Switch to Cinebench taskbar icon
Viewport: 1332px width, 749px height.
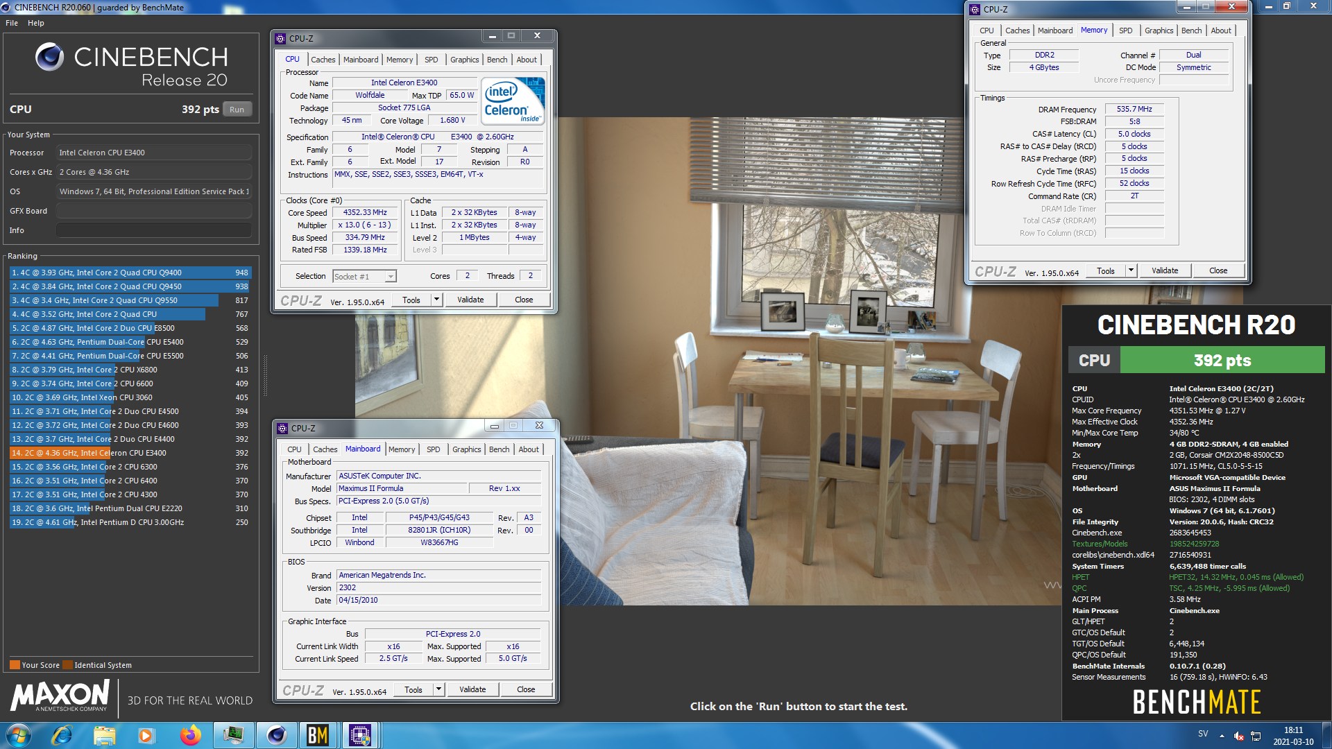[276, 735]
